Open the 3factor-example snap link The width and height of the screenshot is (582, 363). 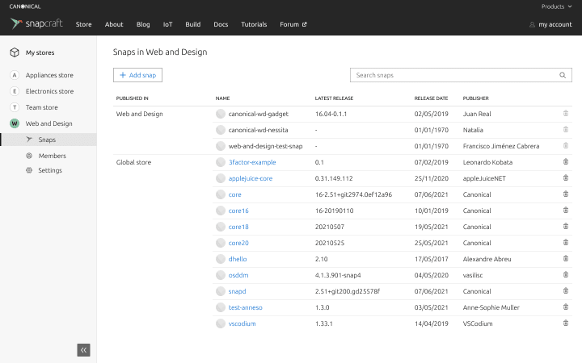pos(252,162)
